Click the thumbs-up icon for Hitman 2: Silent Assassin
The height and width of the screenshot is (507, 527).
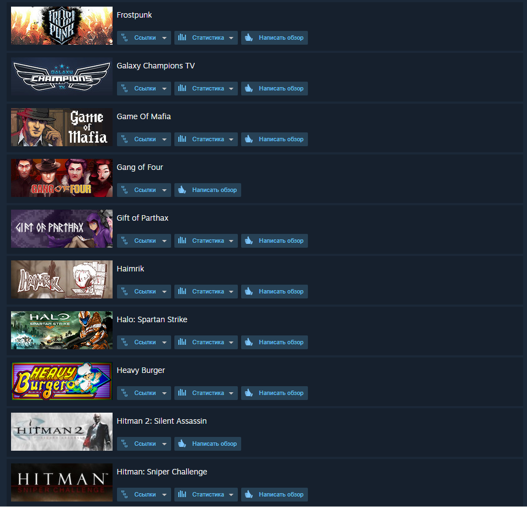(x=182, y=443)
